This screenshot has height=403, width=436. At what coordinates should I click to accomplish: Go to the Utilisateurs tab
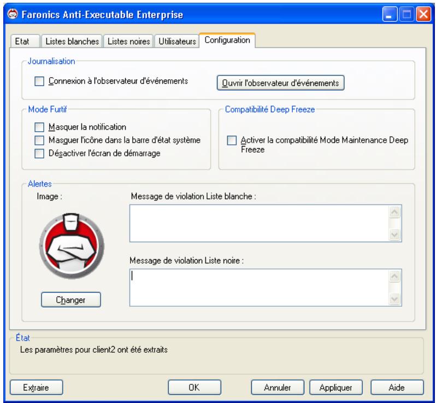tap(177, 41)
